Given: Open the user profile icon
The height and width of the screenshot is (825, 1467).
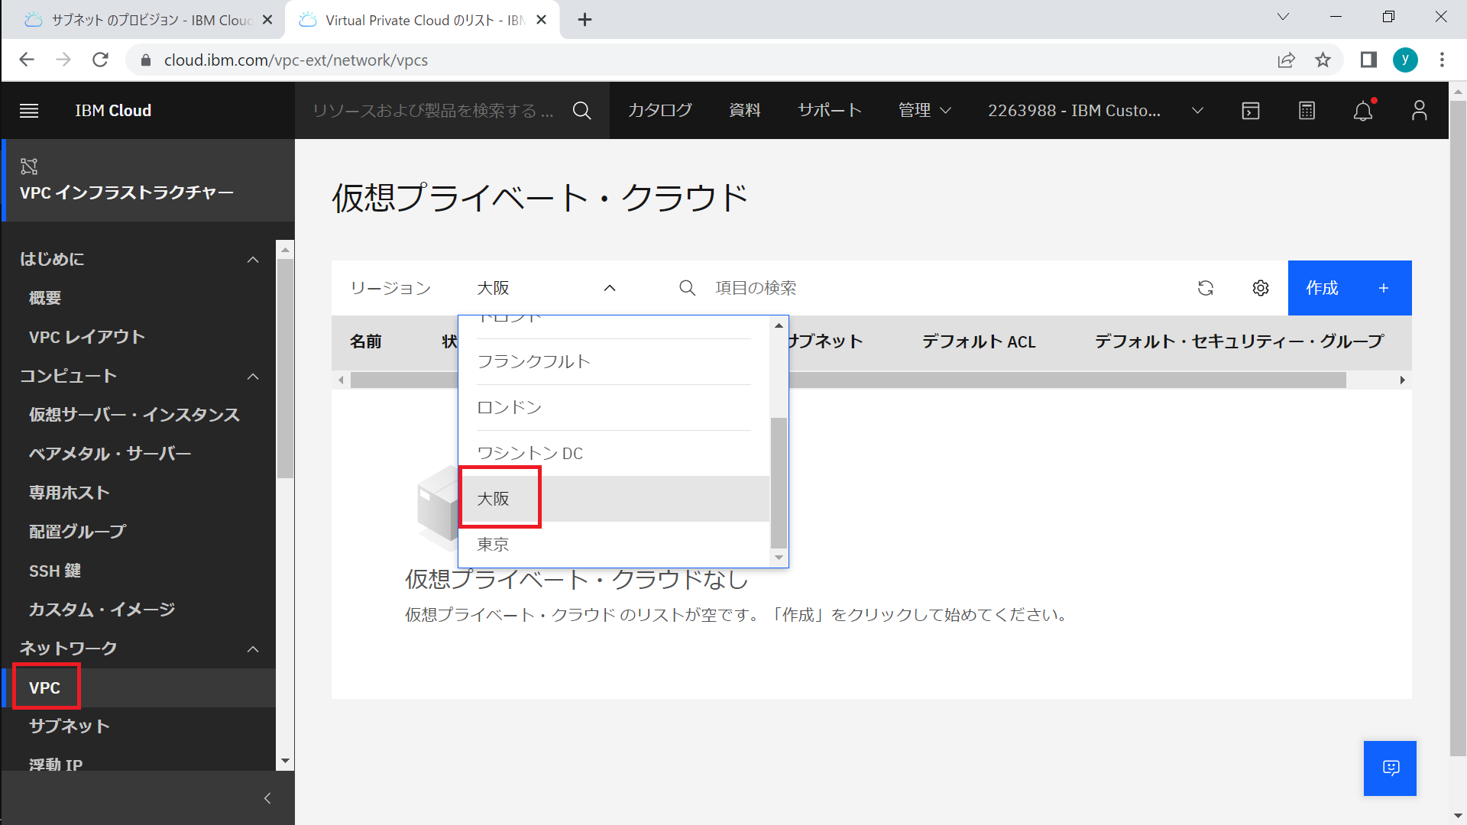Looking at the screenshot, I should [x=1419, y=111].
